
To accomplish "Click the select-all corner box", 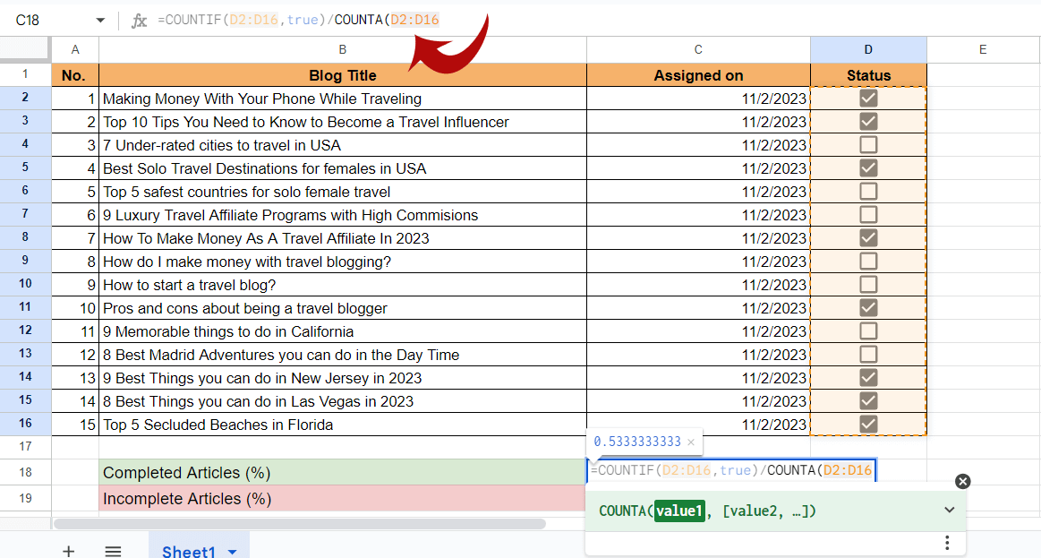I will coord(25,50).
